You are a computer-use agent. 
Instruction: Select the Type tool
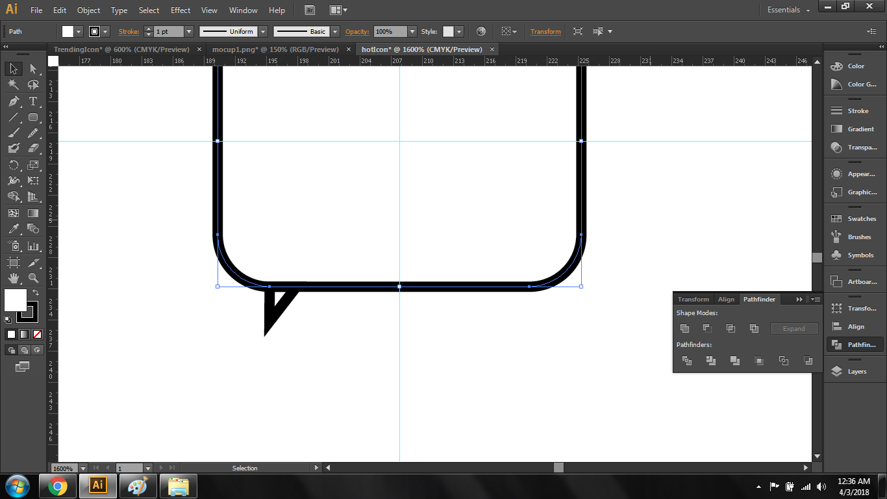[33, 101]
